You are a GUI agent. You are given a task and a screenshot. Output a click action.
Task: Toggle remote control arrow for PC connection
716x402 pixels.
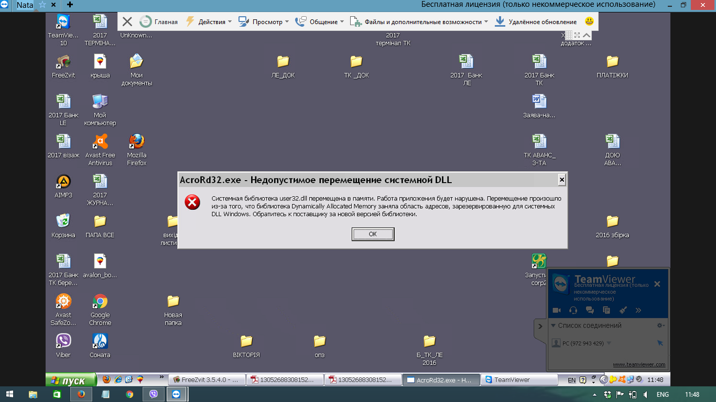[x=660, y=343]
